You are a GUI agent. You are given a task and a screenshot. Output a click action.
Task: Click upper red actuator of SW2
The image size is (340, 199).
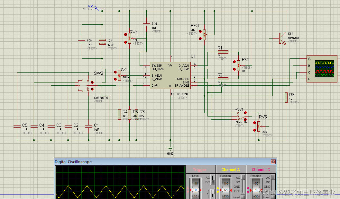pyautogui.click(x=92, y=82)
